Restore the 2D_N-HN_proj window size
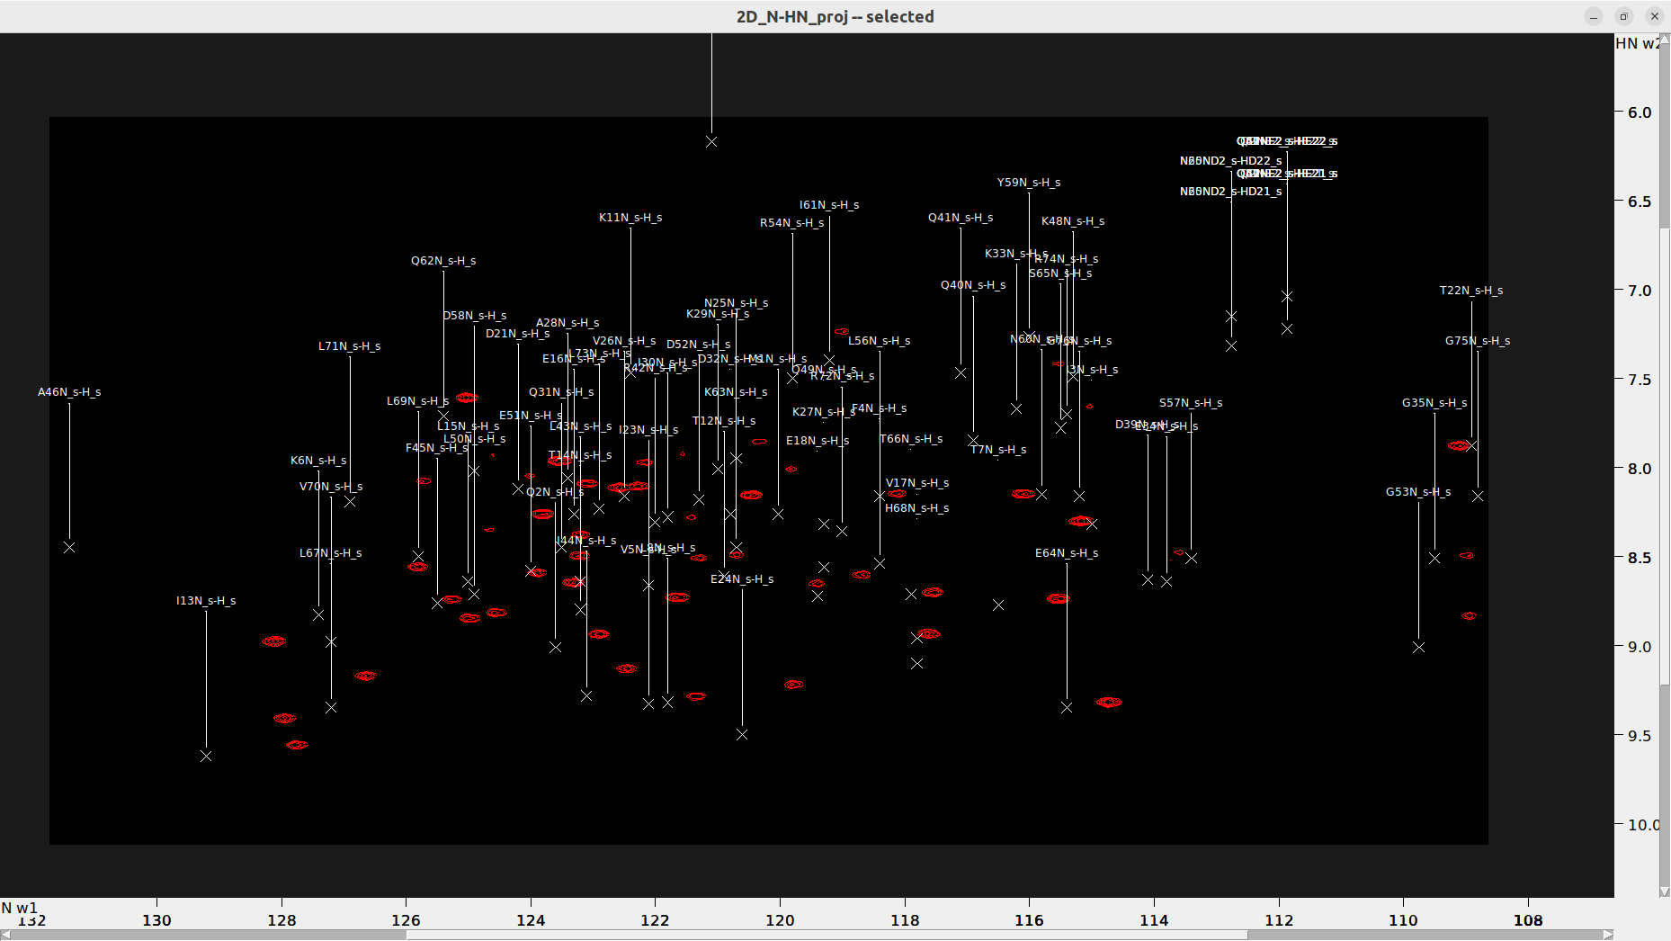The width and height of the screenshot is (1671, 941). (1623, 16)
